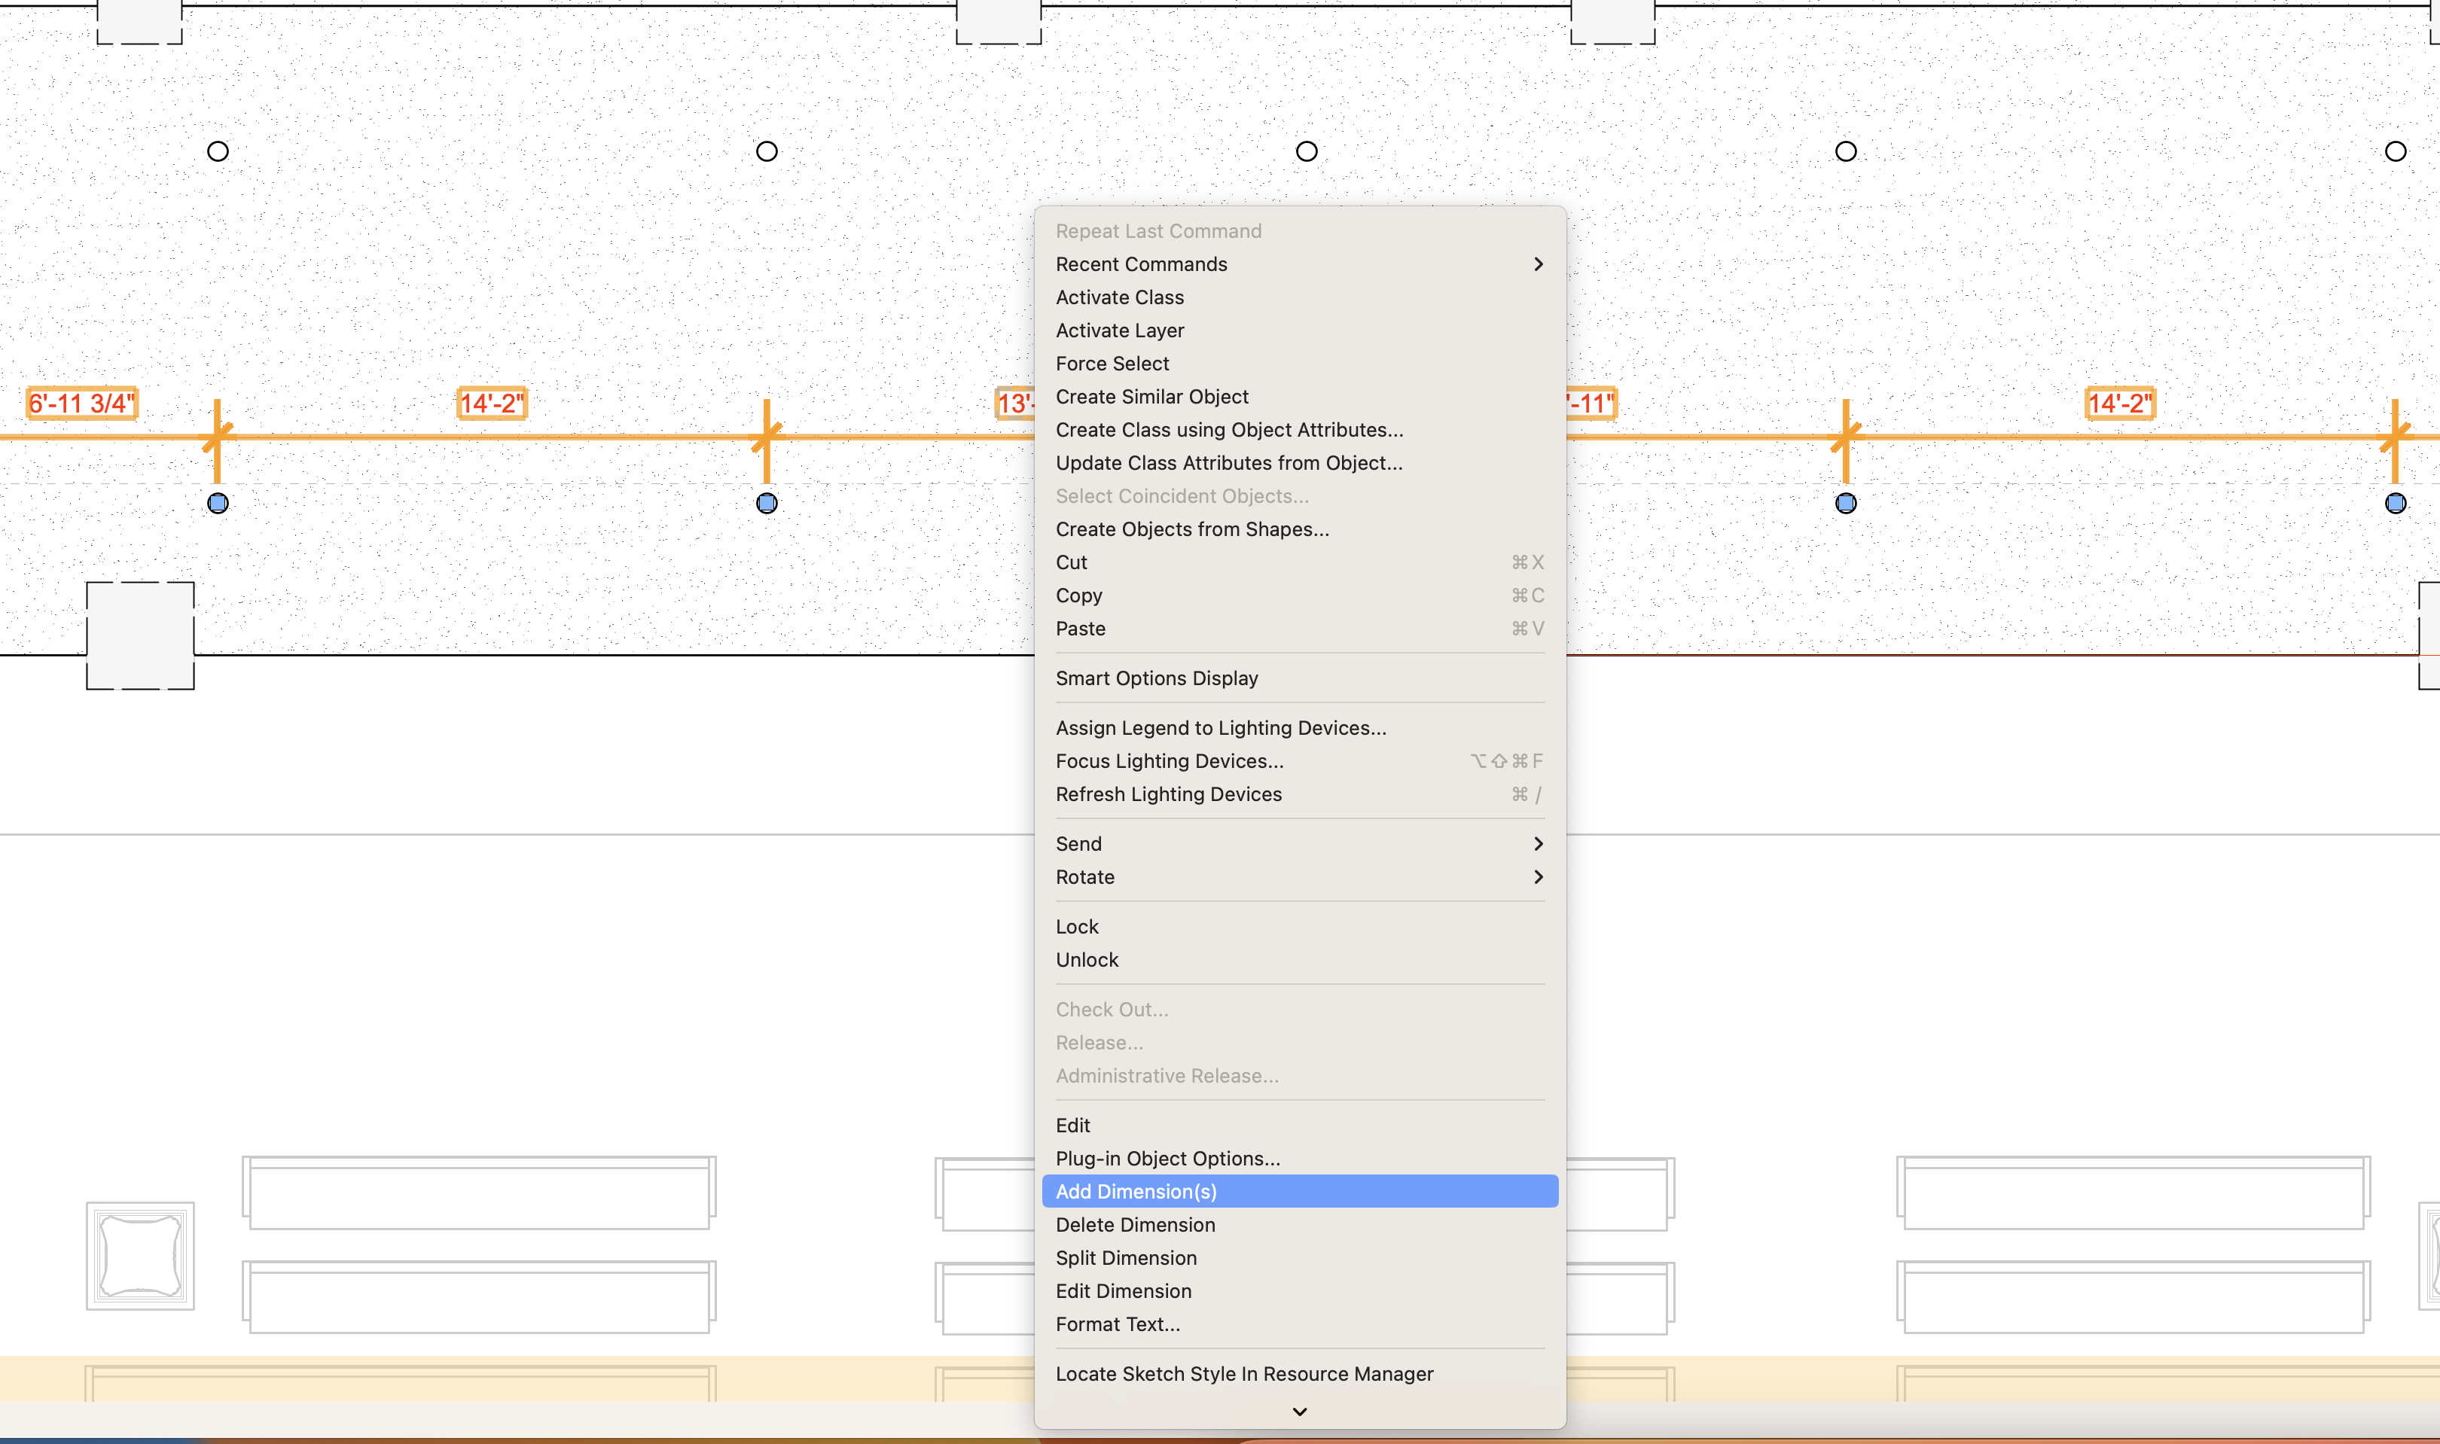This screenshot has height=1444, width=2440.
Task: Select the square pillow chair symbol
Action: point(140,1255)
